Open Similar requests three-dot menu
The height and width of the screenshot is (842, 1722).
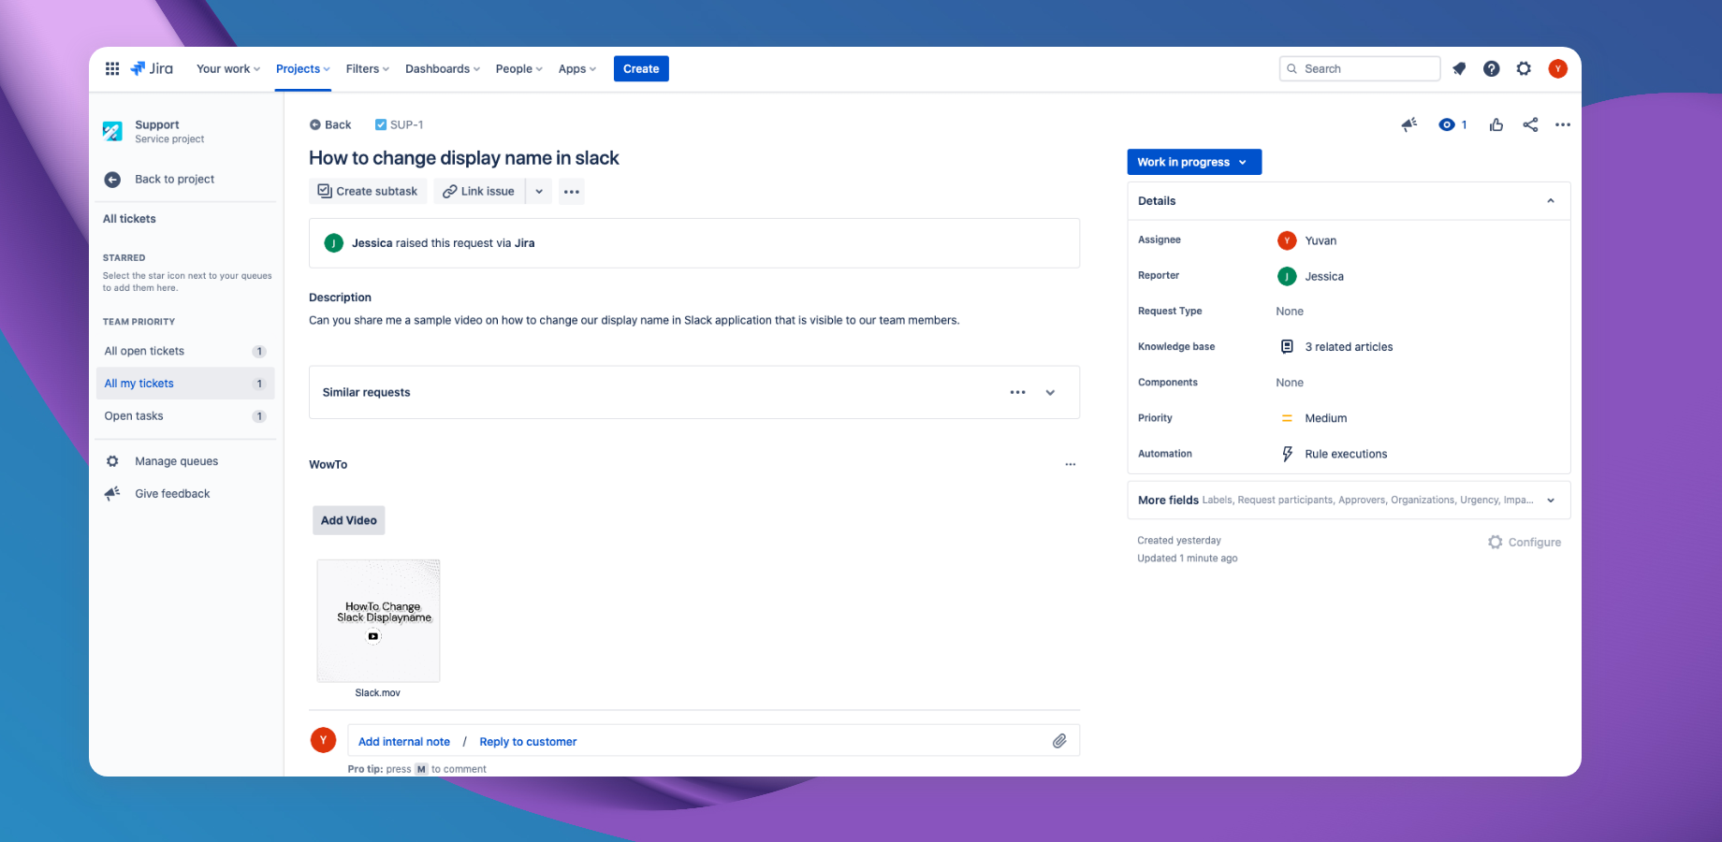tap(1017, 392)
